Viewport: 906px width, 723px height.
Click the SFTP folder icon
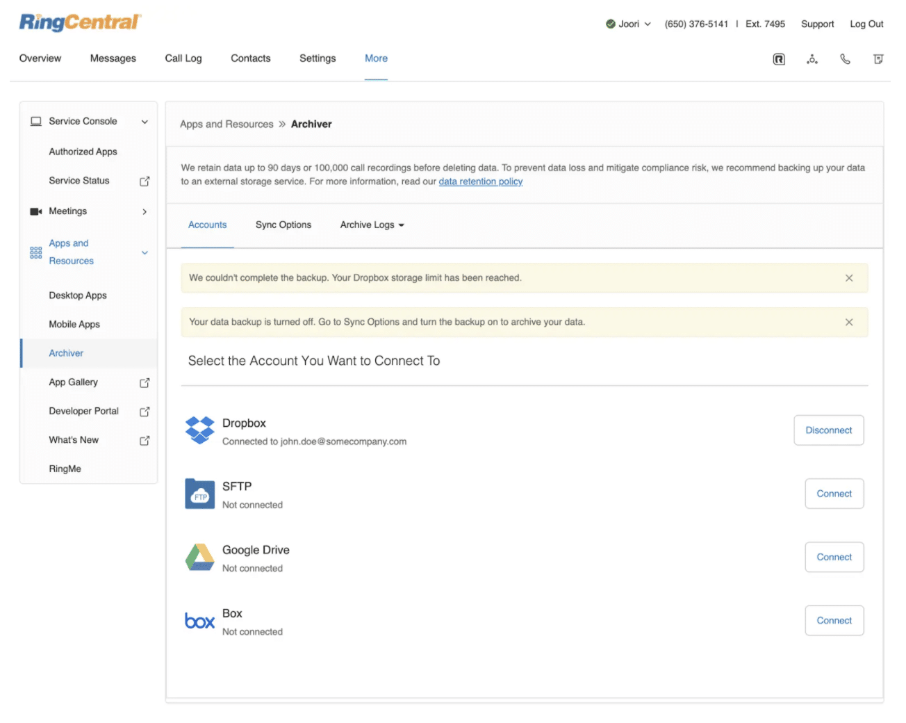[x=200, y=494]
